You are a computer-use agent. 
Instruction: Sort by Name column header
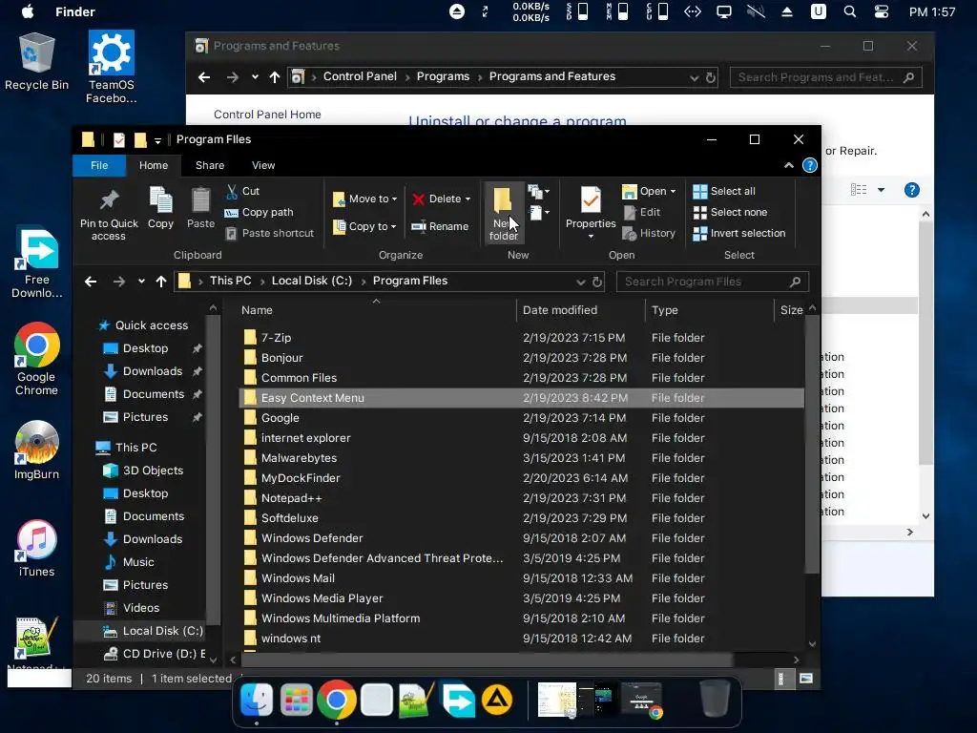(x=376, y=310)
